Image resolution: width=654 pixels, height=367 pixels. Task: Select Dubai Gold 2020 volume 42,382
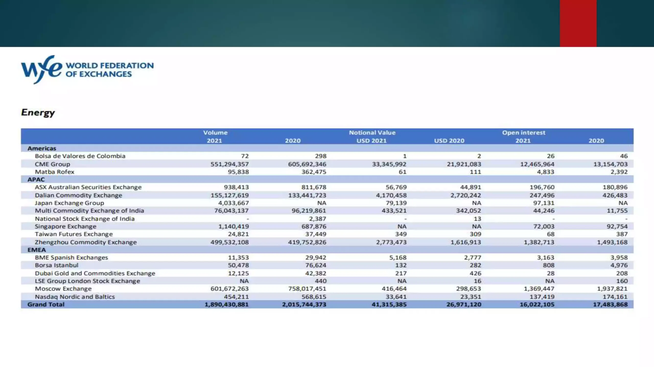coord(316,273)
